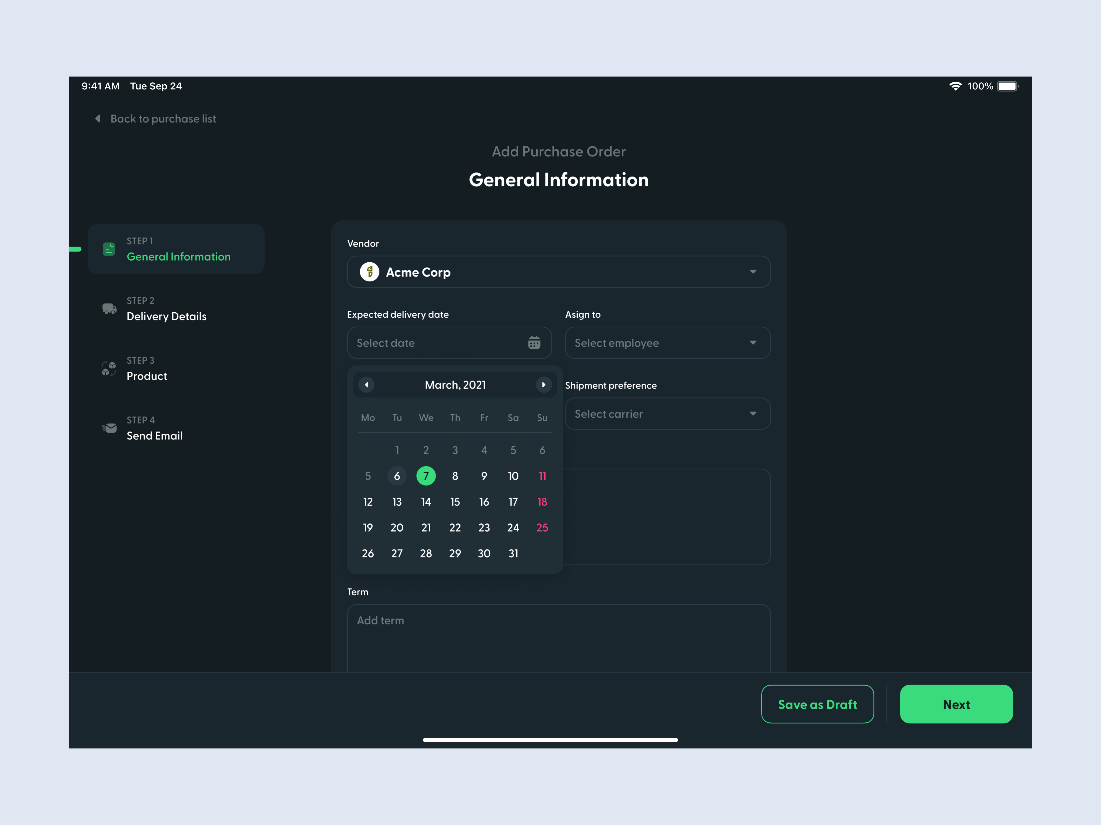Click the General Information step icon
This screenshot has height=825, width=1101.
coord(109,249)
